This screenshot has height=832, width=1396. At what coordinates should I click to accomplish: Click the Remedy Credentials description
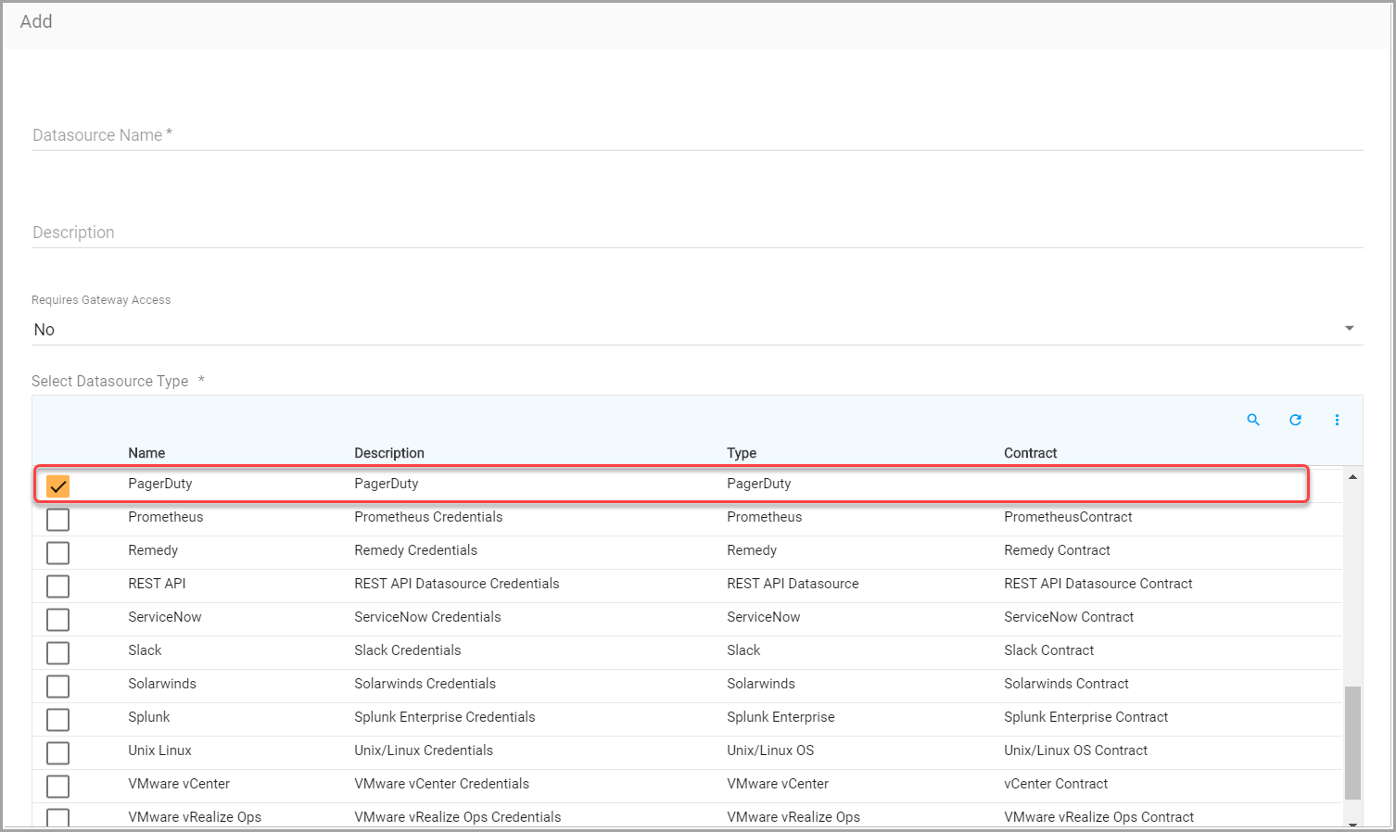(415, 550)
